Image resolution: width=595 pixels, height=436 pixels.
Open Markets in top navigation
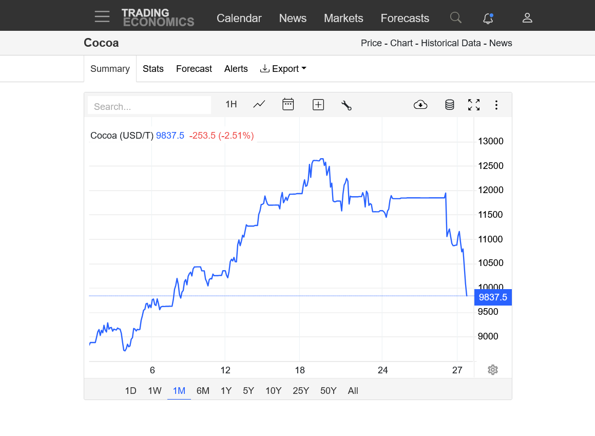[x=343, y=18]
